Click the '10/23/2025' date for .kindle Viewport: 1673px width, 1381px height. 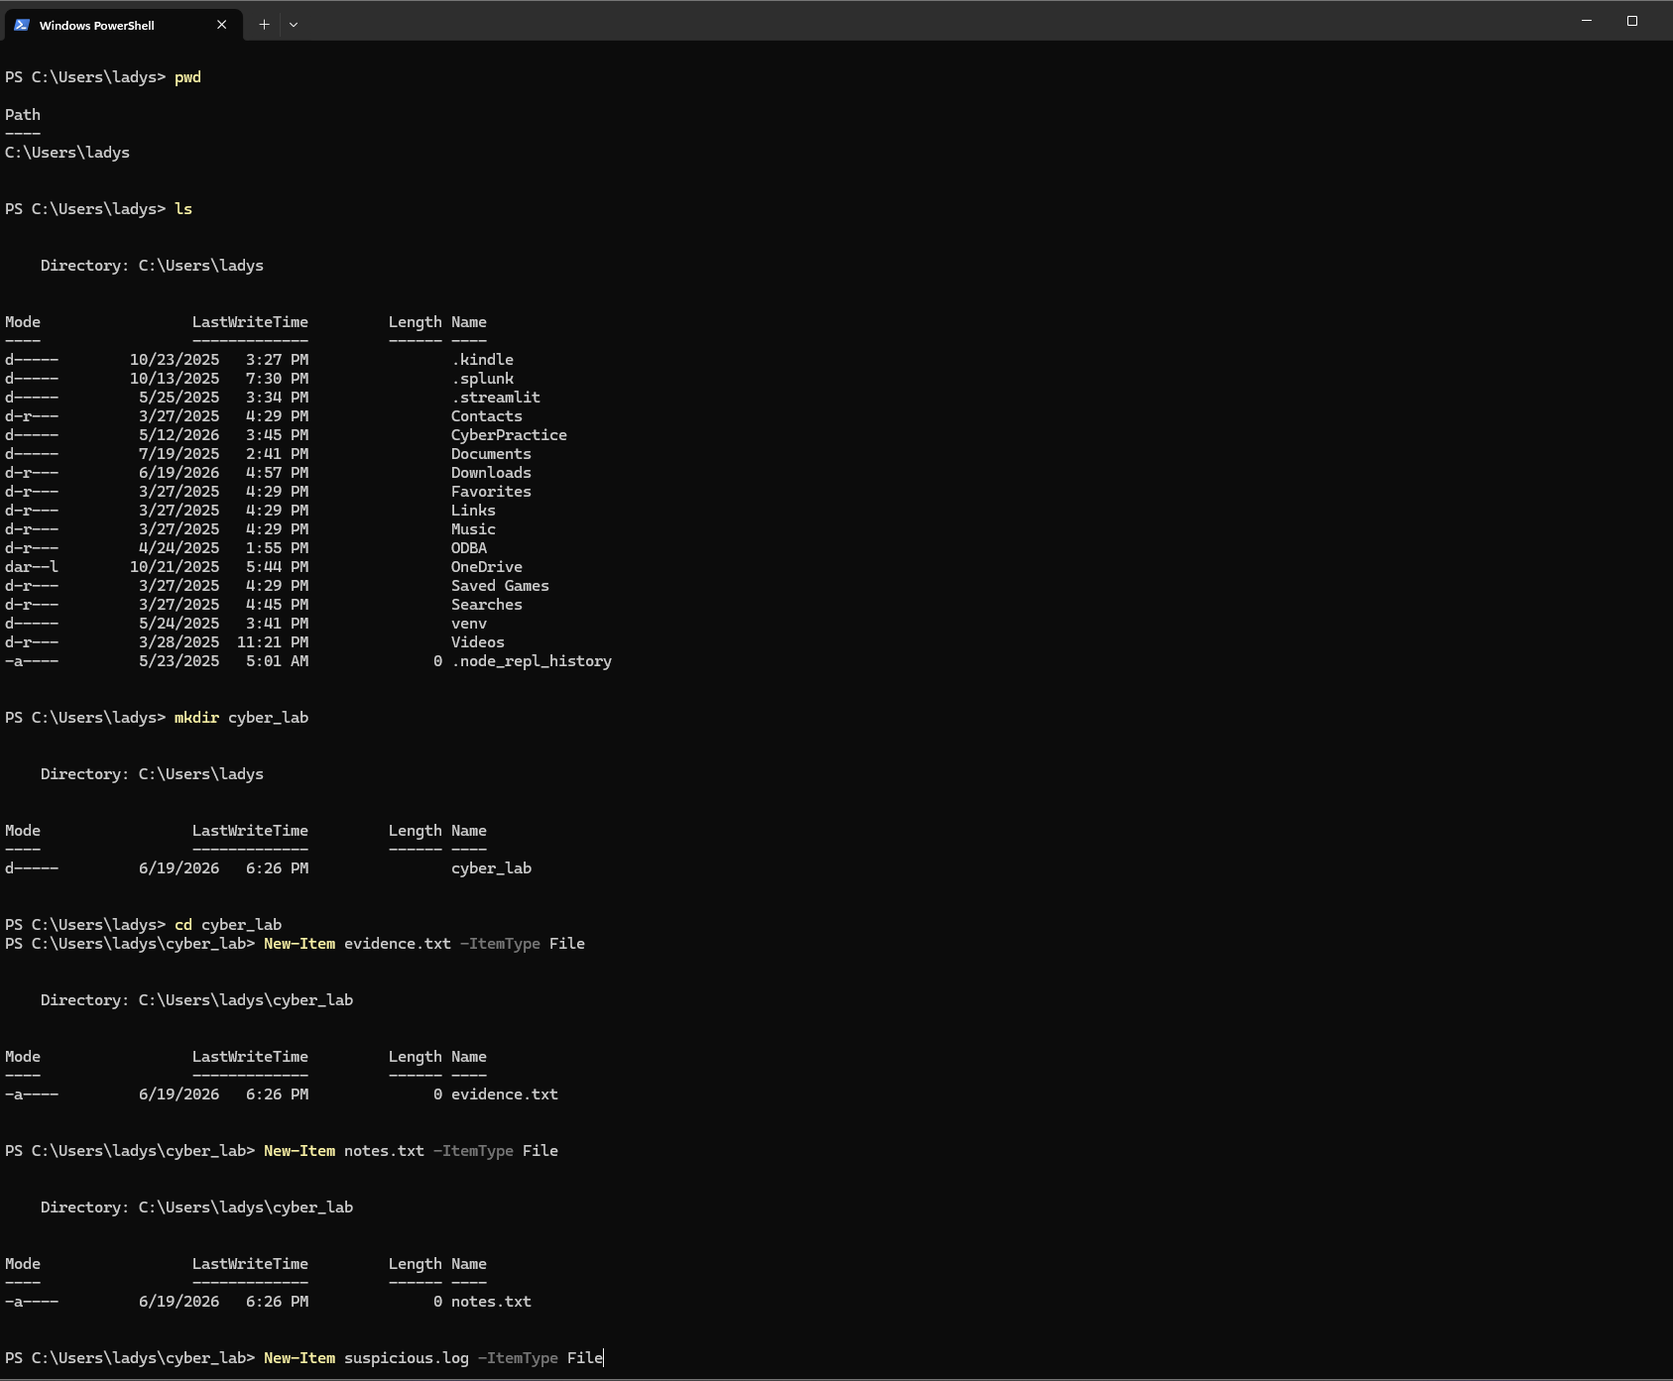click(x=175, y=360)
